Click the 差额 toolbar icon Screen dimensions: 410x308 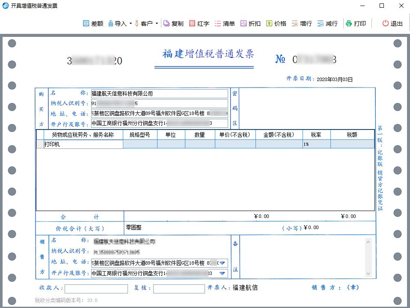(86, 23)
